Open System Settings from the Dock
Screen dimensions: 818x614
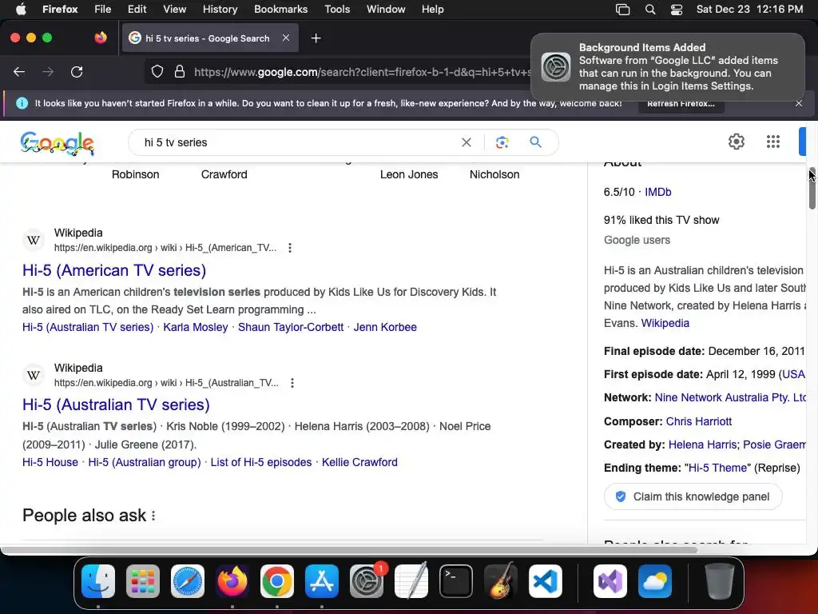coord(367,581)
